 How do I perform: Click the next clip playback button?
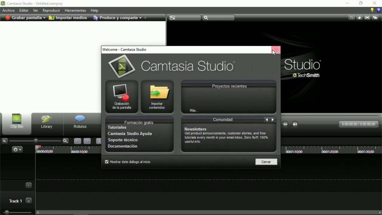pyautogui.click(x=295, y=124)
